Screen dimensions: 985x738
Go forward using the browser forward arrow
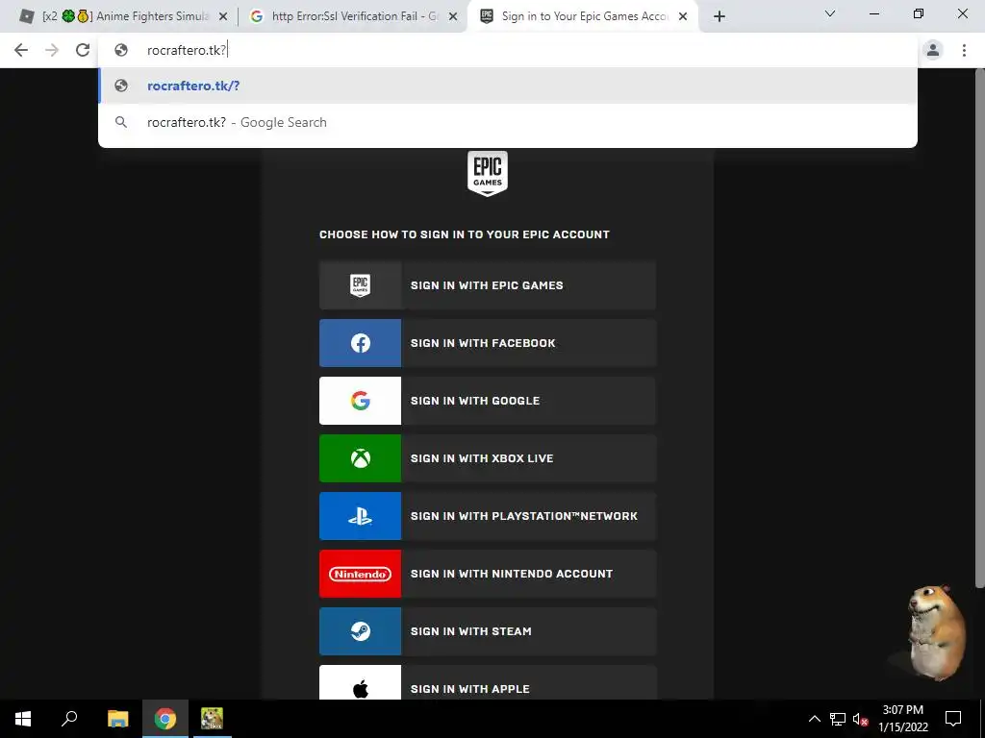[52, 50]
